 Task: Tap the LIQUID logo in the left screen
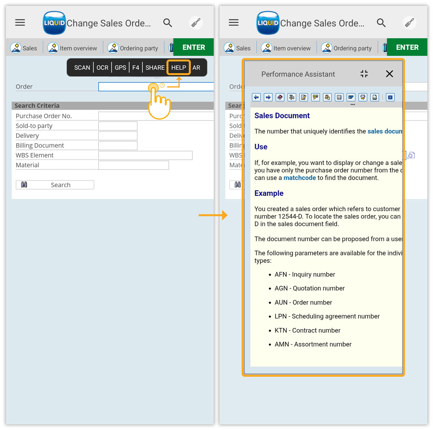pos(54,23)
